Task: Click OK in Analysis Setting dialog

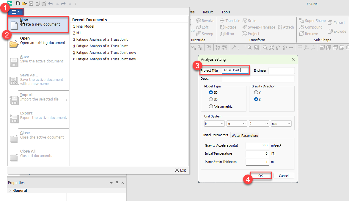Action: [x=260, y=175]
